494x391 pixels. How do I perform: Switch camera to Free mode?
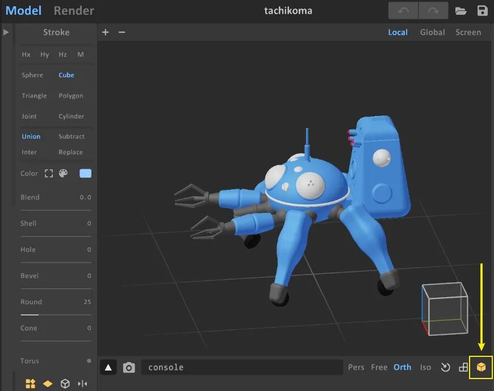(x=379, y=367)
